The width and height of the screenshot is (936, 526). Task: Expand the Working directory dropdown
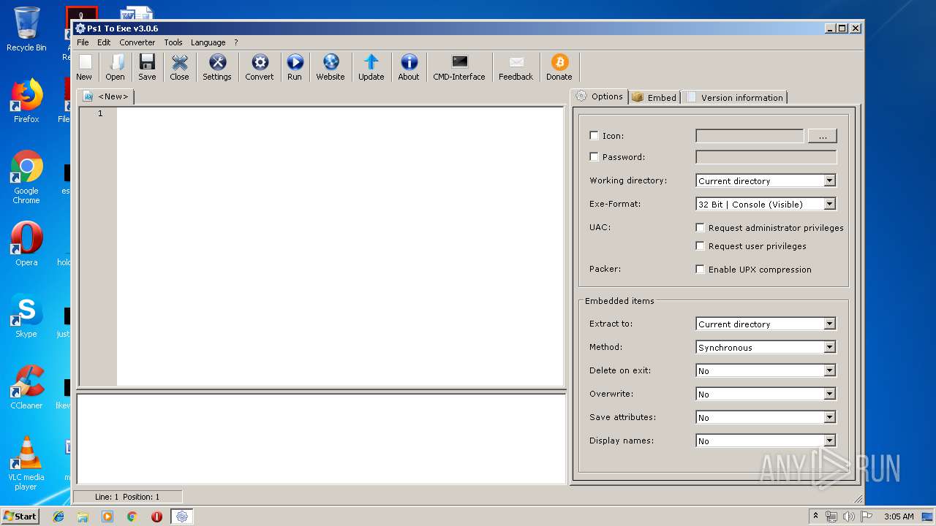[x=829, y=180]
